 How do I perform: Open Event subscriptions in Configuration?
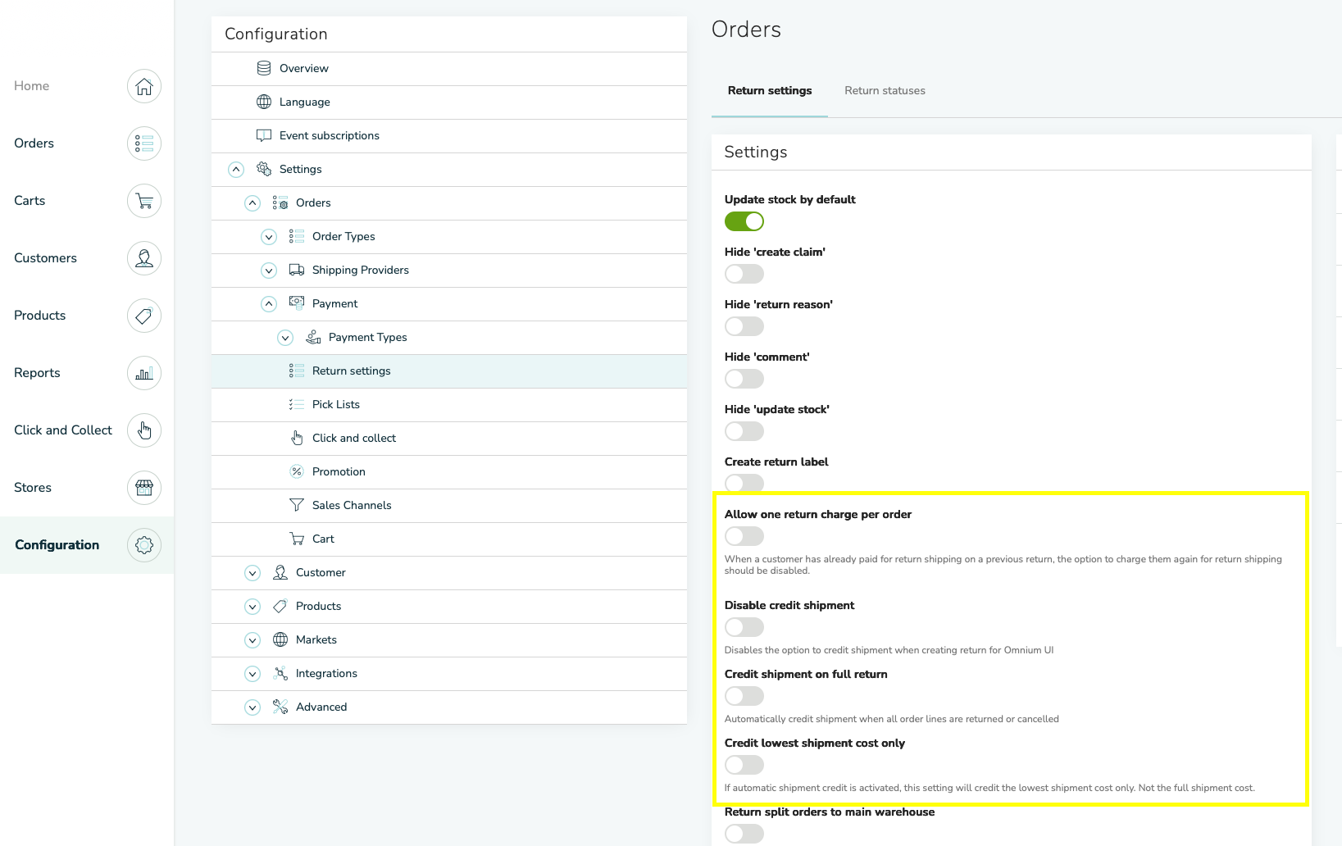tap(329, 136)
